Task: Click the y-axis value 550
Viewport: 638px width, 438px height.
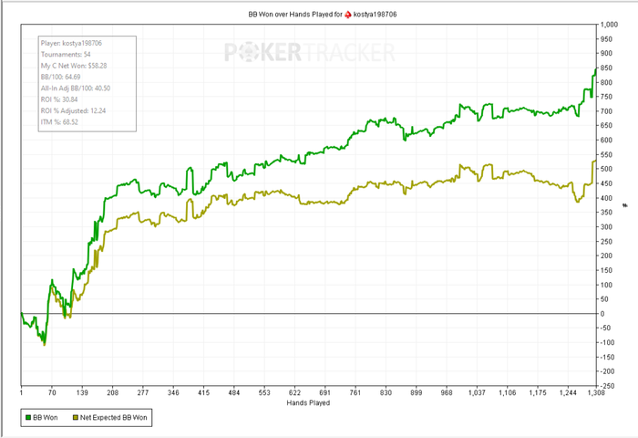Action: pyautogui.click(x=606, y=155)
